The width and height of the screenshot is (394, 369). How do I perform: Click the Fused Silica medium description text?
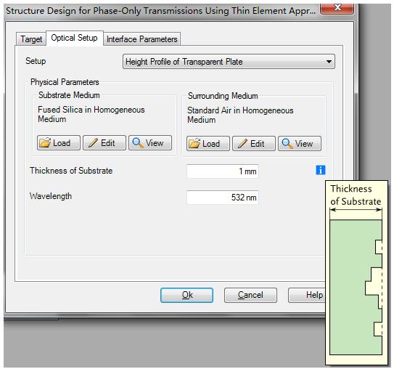point(91,114)
